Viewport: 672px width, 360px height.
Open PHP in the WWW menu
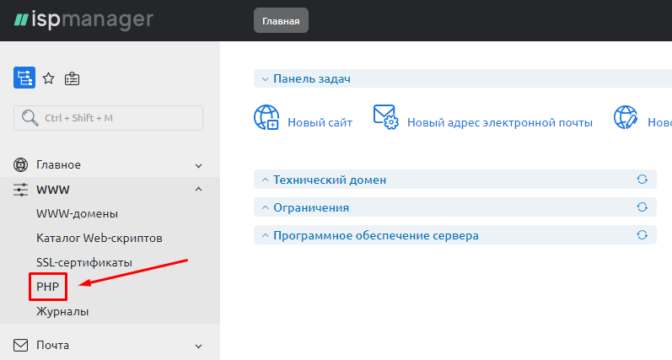(48, 287)
